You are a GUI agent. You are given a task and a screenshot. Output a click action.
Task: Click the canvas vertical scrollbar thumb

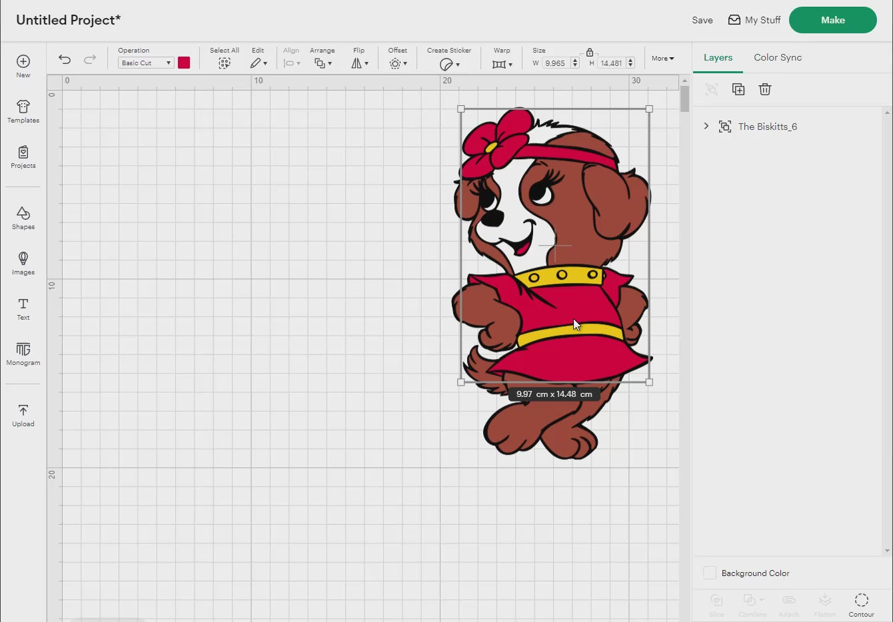684,100
